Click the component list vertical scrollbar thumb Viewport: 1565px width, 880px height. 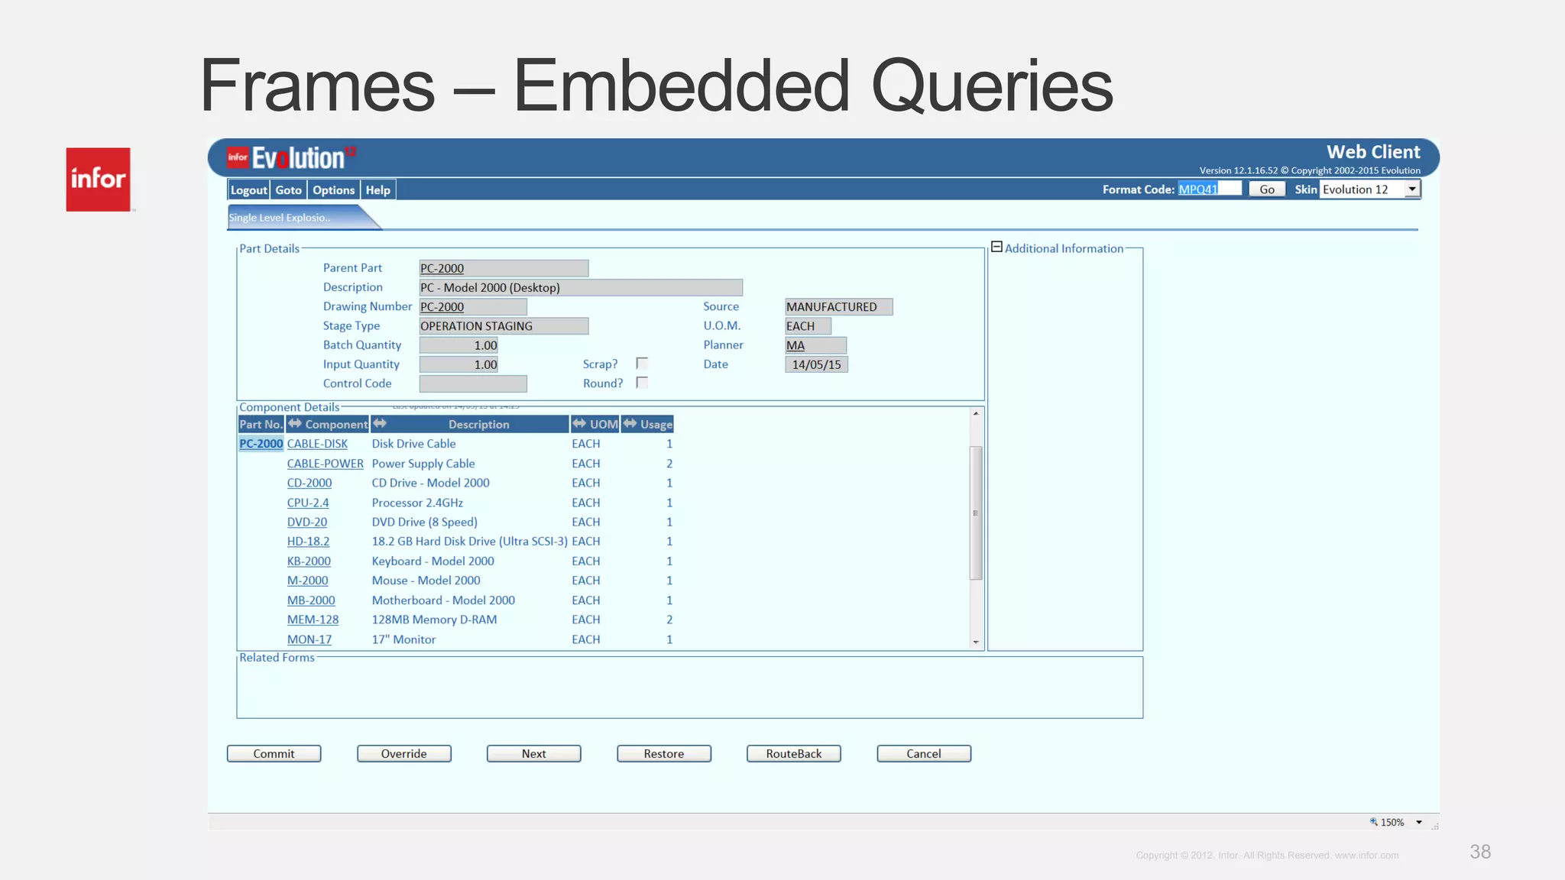[976, 512]
